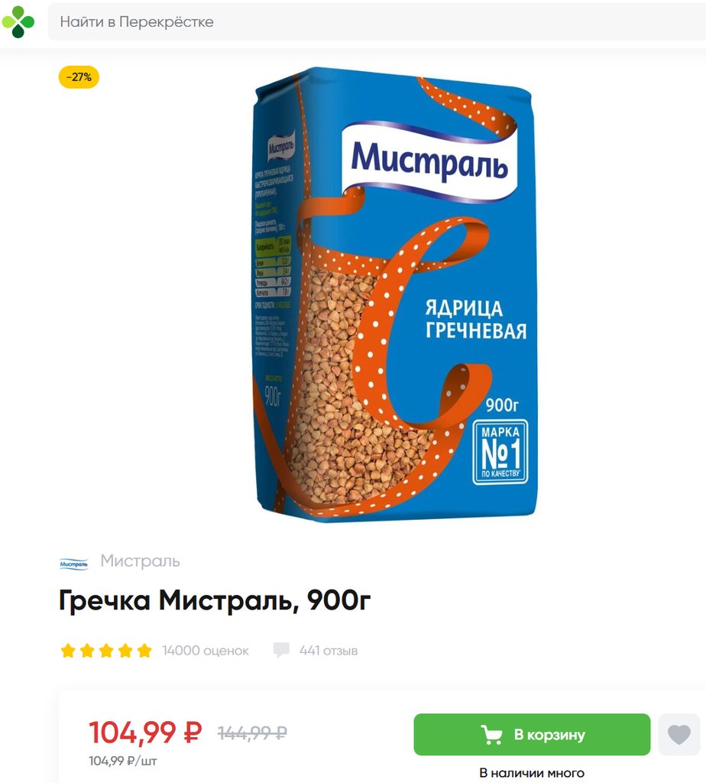
Task: Toggle the heart favorite button
Action: coord(679,735)
